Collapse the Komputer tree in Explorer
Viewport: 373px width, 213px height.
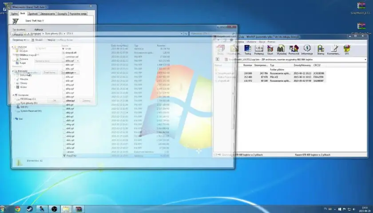(14, 95)
